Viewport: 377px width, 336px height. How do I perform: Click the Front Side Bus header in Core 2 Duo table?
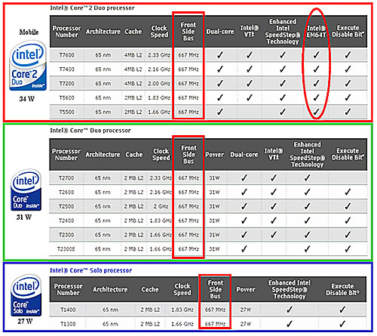point(188,32)
